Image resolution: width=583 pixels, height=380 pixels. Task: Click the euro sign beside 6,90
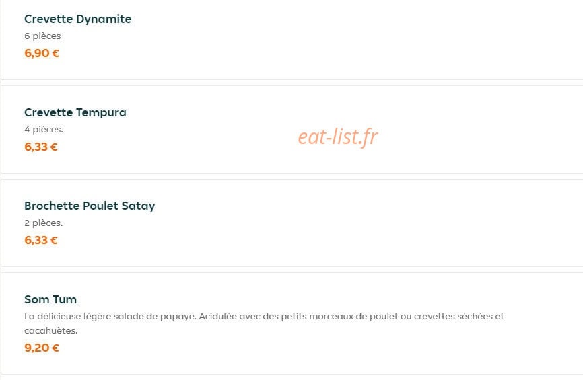(x=55, y=53)
